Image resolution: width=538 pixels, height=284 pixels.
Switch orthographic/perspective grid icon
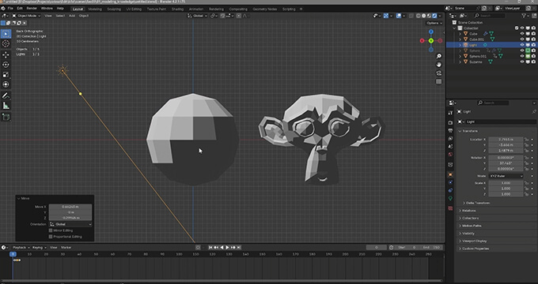[x=439, y=82]
